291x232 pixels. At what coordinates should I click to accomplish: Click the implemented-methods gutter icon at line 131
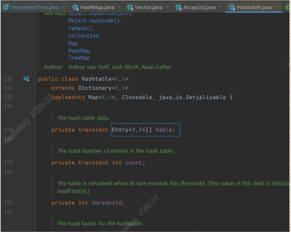pos(26,79)
